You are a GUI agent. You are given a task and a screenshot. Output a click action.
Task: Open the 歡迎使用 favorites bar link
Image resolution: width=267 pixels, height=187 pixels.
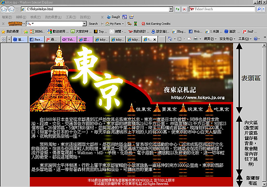(58, 32)
